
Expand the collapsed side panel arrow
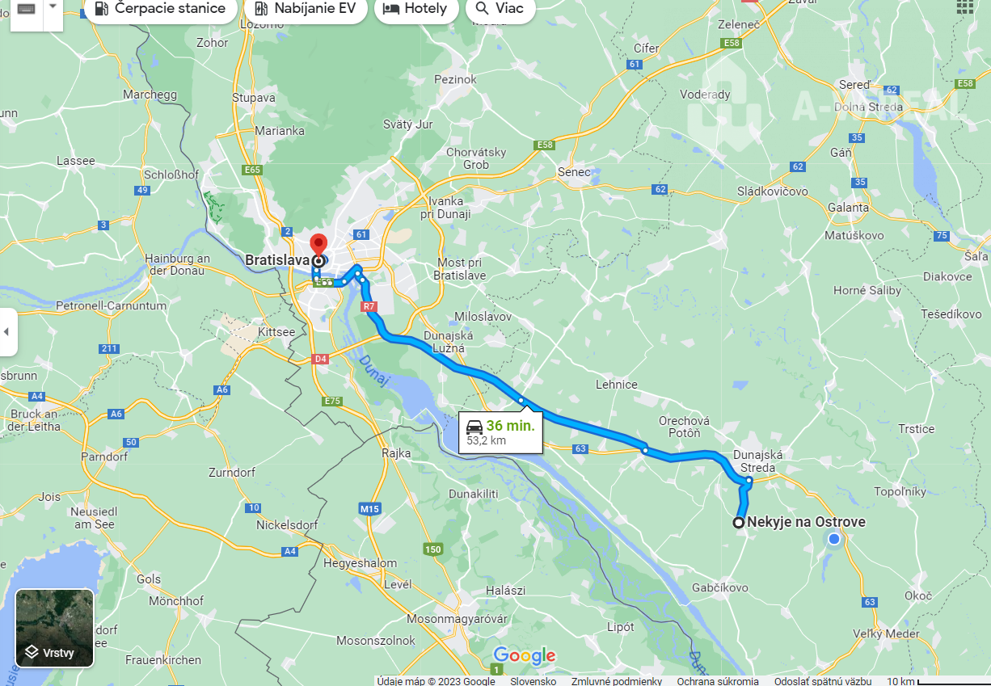7,332
